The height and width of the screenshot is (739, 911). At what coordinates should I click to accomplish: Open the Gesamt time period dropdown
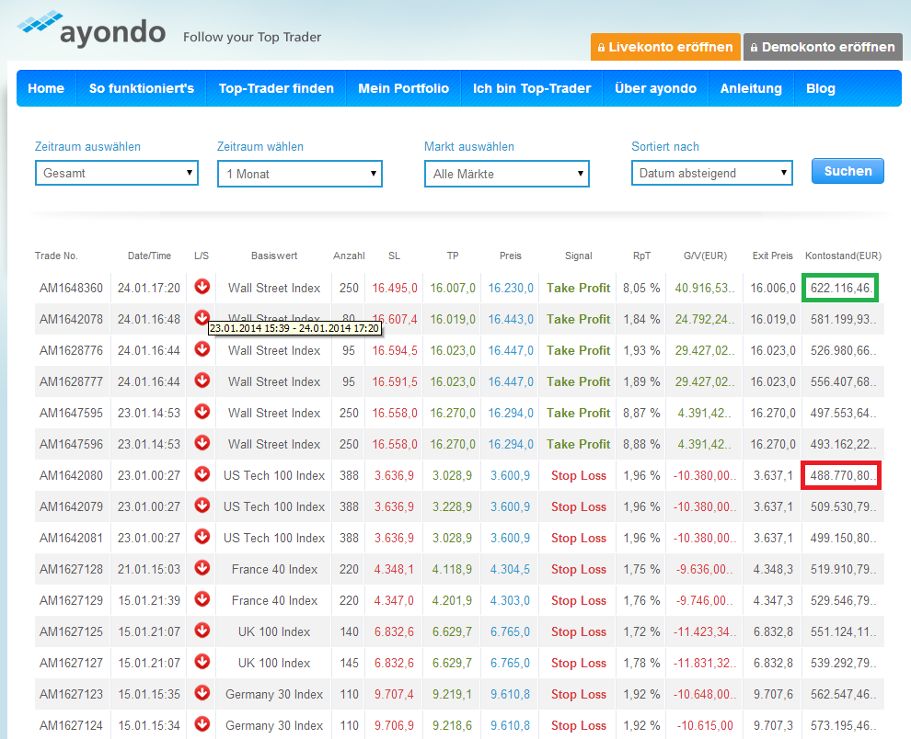[x=117, y=173]
